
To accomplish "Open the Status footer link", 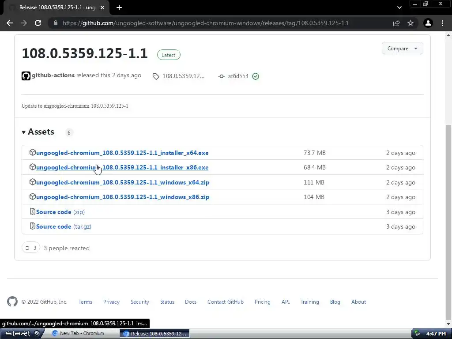I will [167, 302].
